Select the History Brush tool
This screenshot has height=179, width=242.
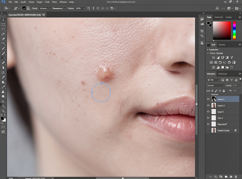[x=3, y=73]
